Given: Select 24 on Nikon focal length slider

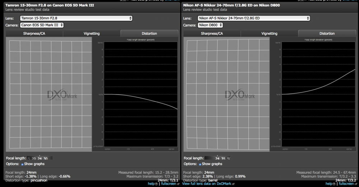Looking at the screenshot, I should tap(217, 158).
